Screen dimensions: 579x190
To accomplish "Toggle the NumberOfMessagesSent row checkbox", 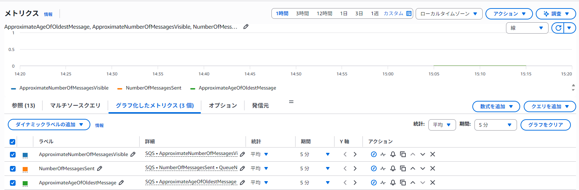I will pos(13,169).
